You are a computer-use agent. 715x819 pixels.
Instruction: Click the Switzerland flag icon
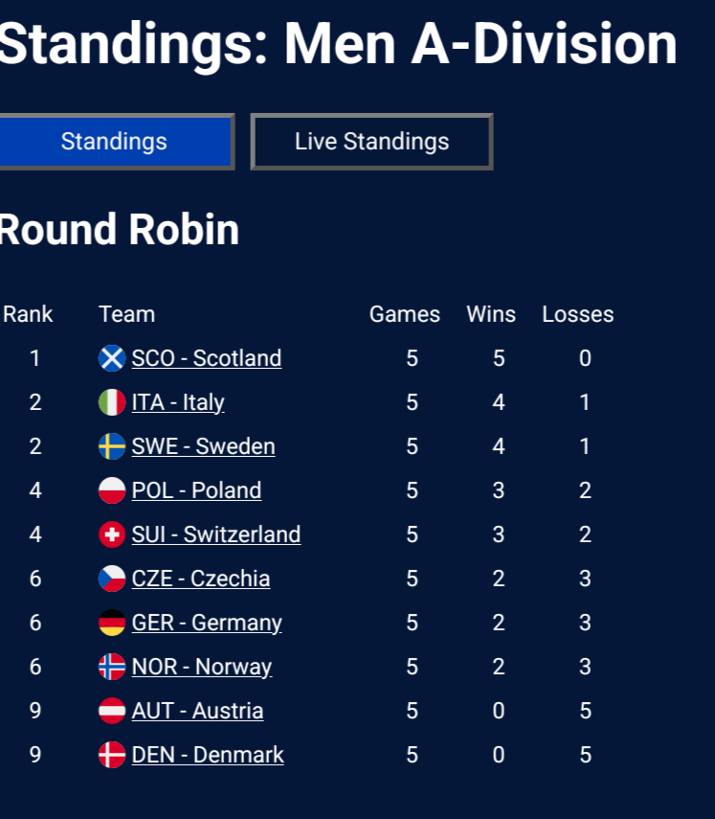(x=112, y=535)
